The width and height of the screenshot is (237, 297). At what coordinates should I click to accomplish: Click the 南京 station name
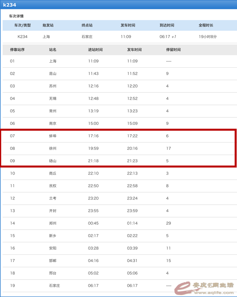(53, 123)
